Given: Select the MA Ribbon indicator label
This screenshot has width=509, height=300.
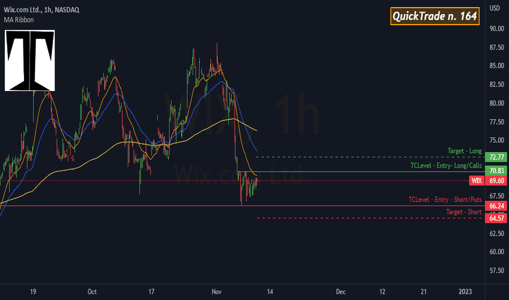Looking at the screenshot, I should 19,20.
